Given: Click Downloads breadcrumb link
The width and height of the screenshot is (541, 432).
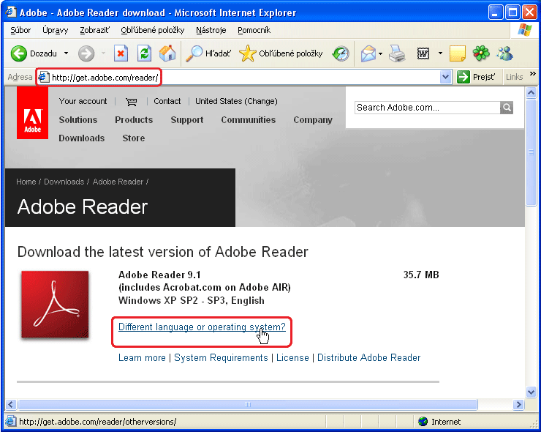Looking at the screenshot, I should (x=64, y=182).
